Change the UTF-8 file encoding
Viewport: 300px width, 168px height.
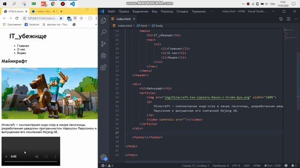pos(236,166)
